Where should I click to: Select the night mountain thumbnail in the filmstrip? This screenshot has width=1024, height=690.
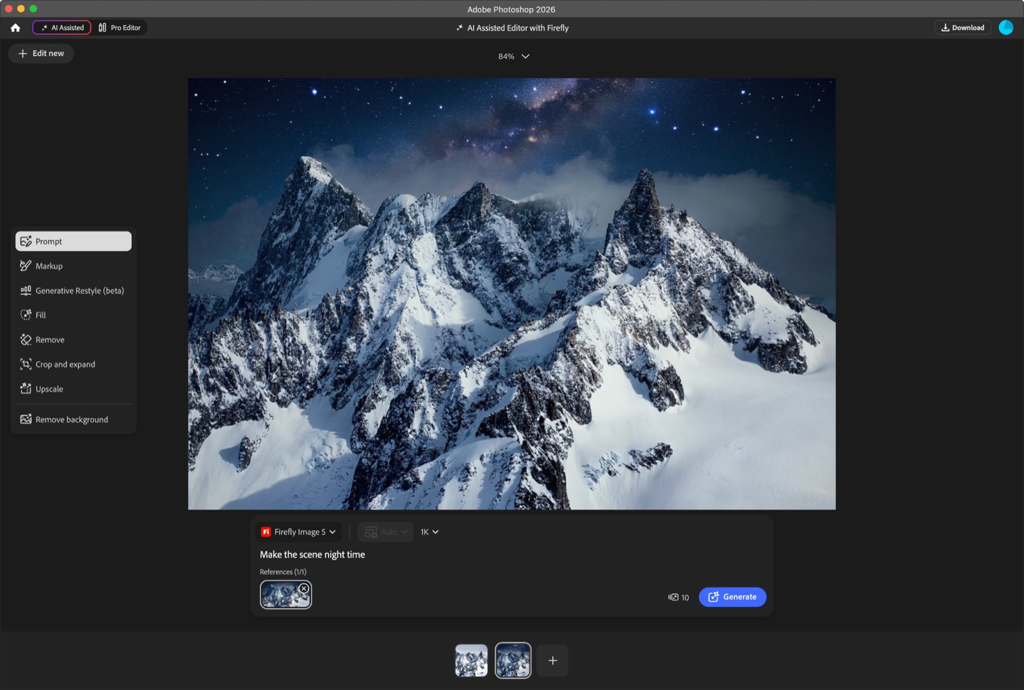click(x=513, y=661)
